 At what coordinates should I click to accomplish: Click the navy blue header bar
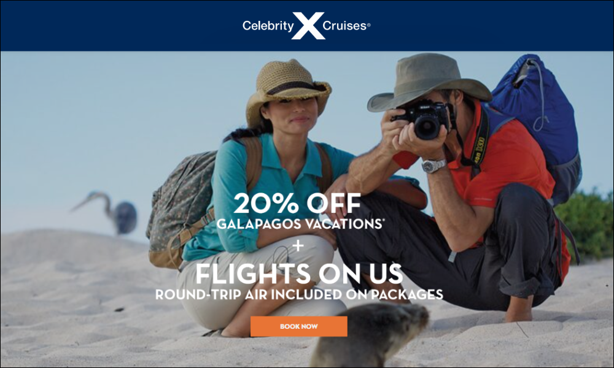coord(307,26)
